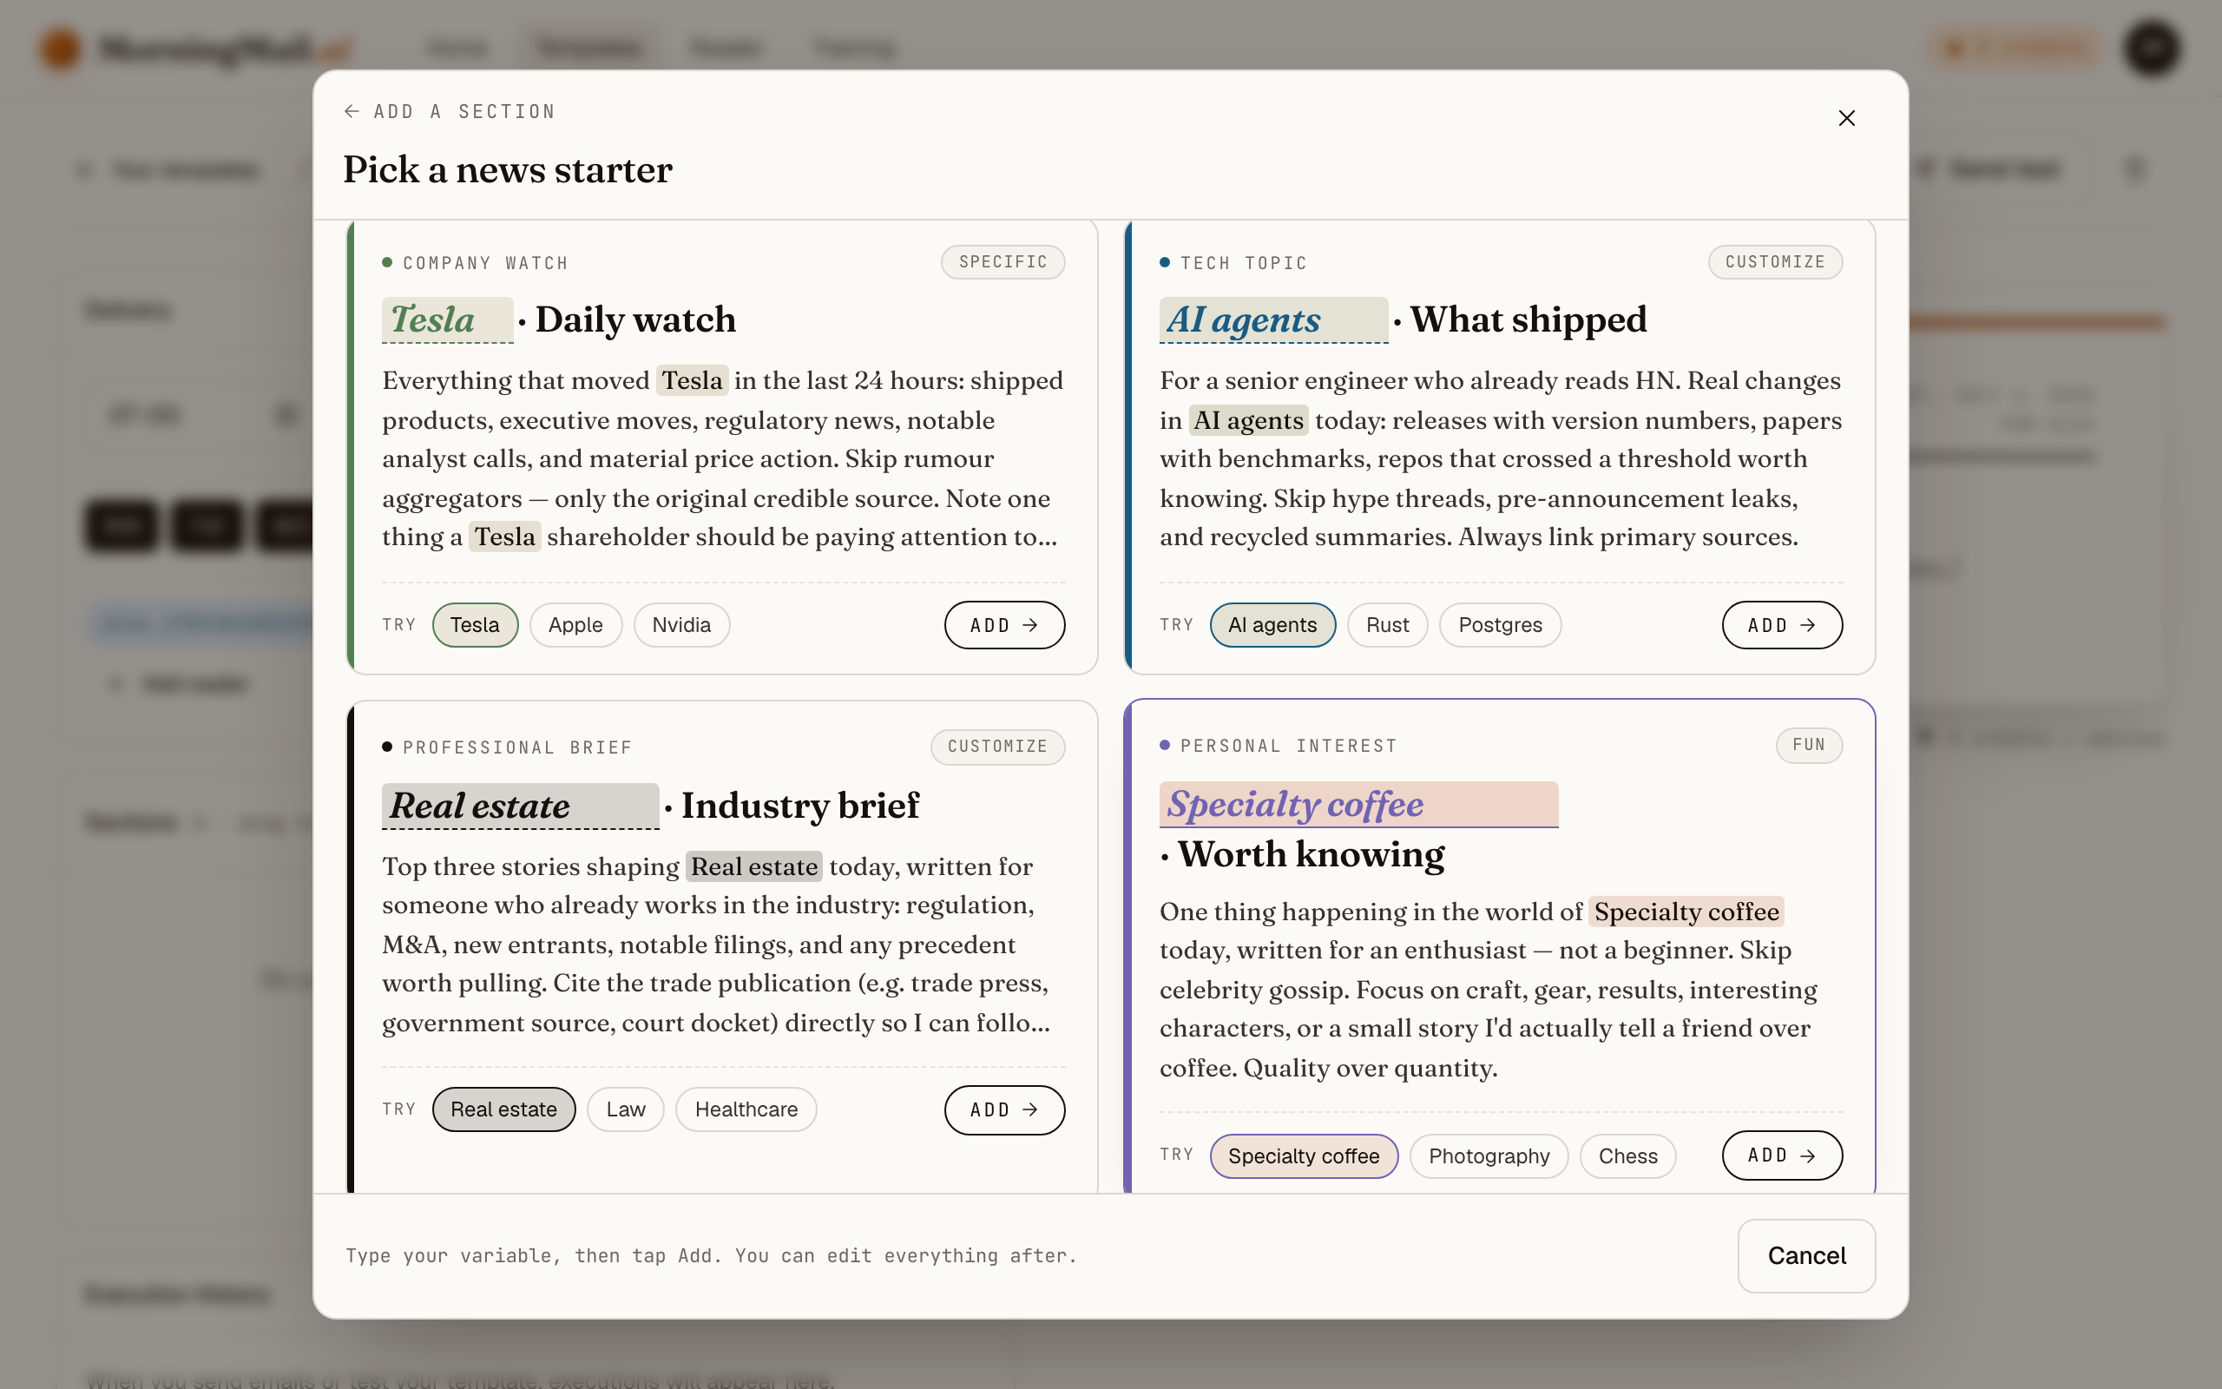Screen dimensions: 2222x1389
Task: Edit the AI agents variable field in the heading
Action: click(x=1273, y=319)
